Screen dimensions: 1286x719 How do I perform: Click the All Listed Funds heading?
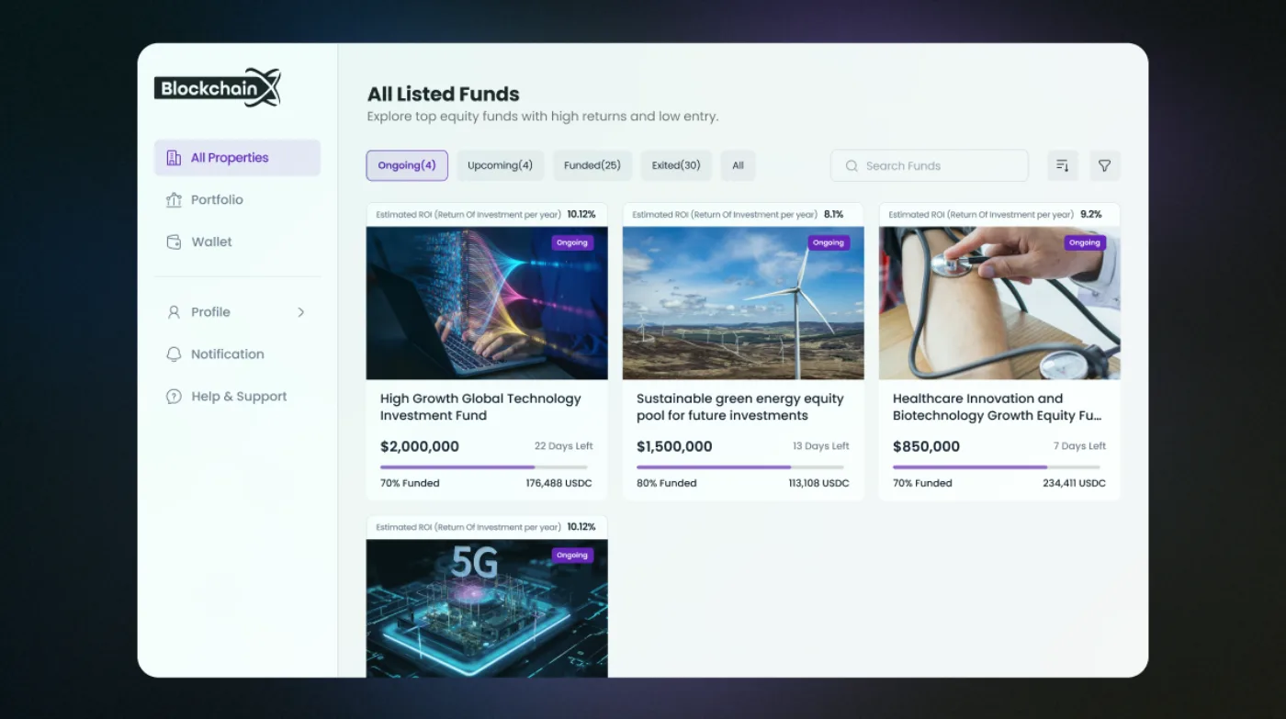tap(444, 94)
